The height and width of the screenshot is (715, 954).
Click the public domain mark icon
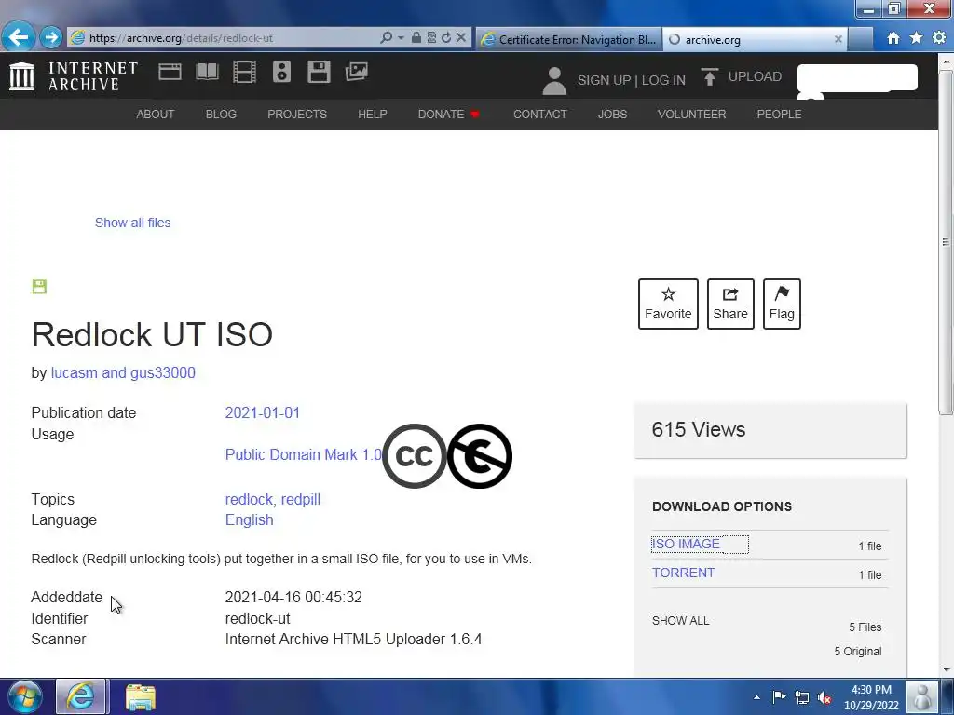coord(480,456)
